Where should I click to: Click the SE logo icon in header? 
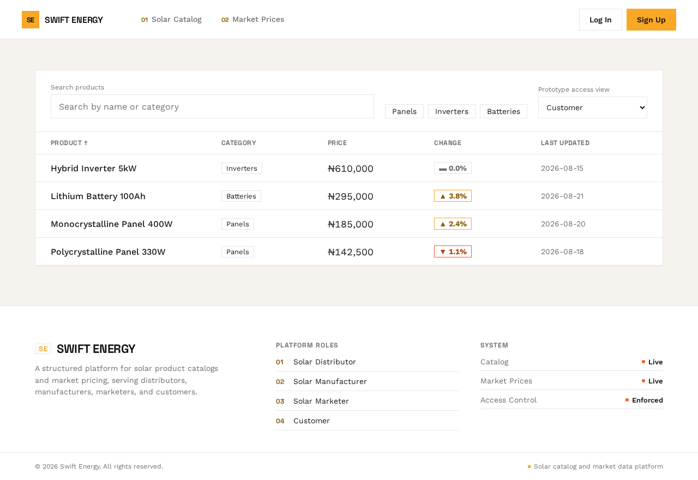point(31,20)
